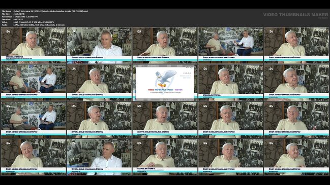Image resolution: width=330 pixels, height=185 pixels.
Task: Click the :24 channel logo in the first thumbnail
Action: [8, 31]
